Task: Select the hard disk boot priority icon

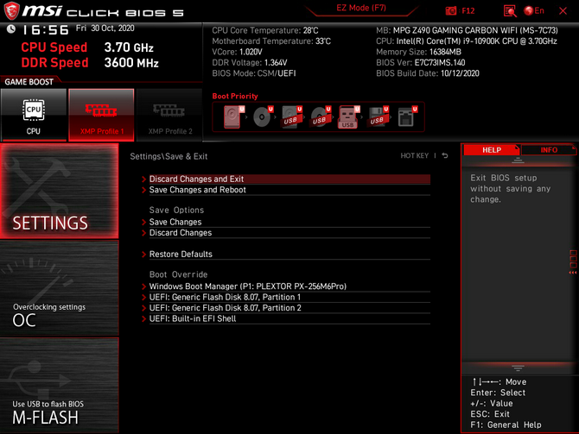Action: [233, 116]
